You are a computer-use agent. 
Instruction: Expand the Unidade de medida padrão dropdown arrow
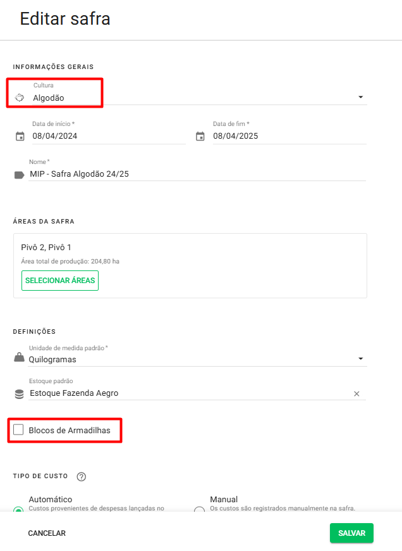tap(360, 359)
